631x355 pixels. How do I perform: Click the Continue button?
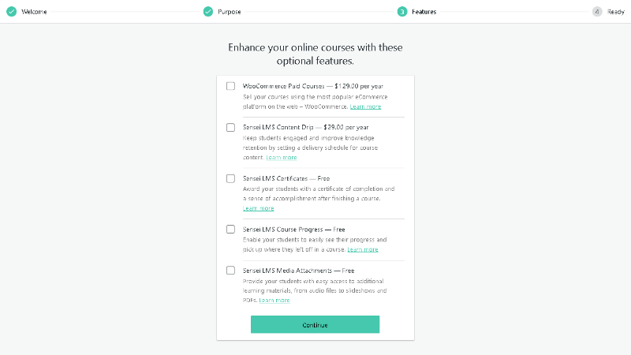[315, 324]
